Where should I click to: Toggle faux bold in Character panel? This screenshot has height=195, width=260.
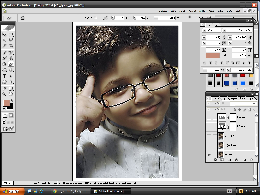click(x=249, y=63)
